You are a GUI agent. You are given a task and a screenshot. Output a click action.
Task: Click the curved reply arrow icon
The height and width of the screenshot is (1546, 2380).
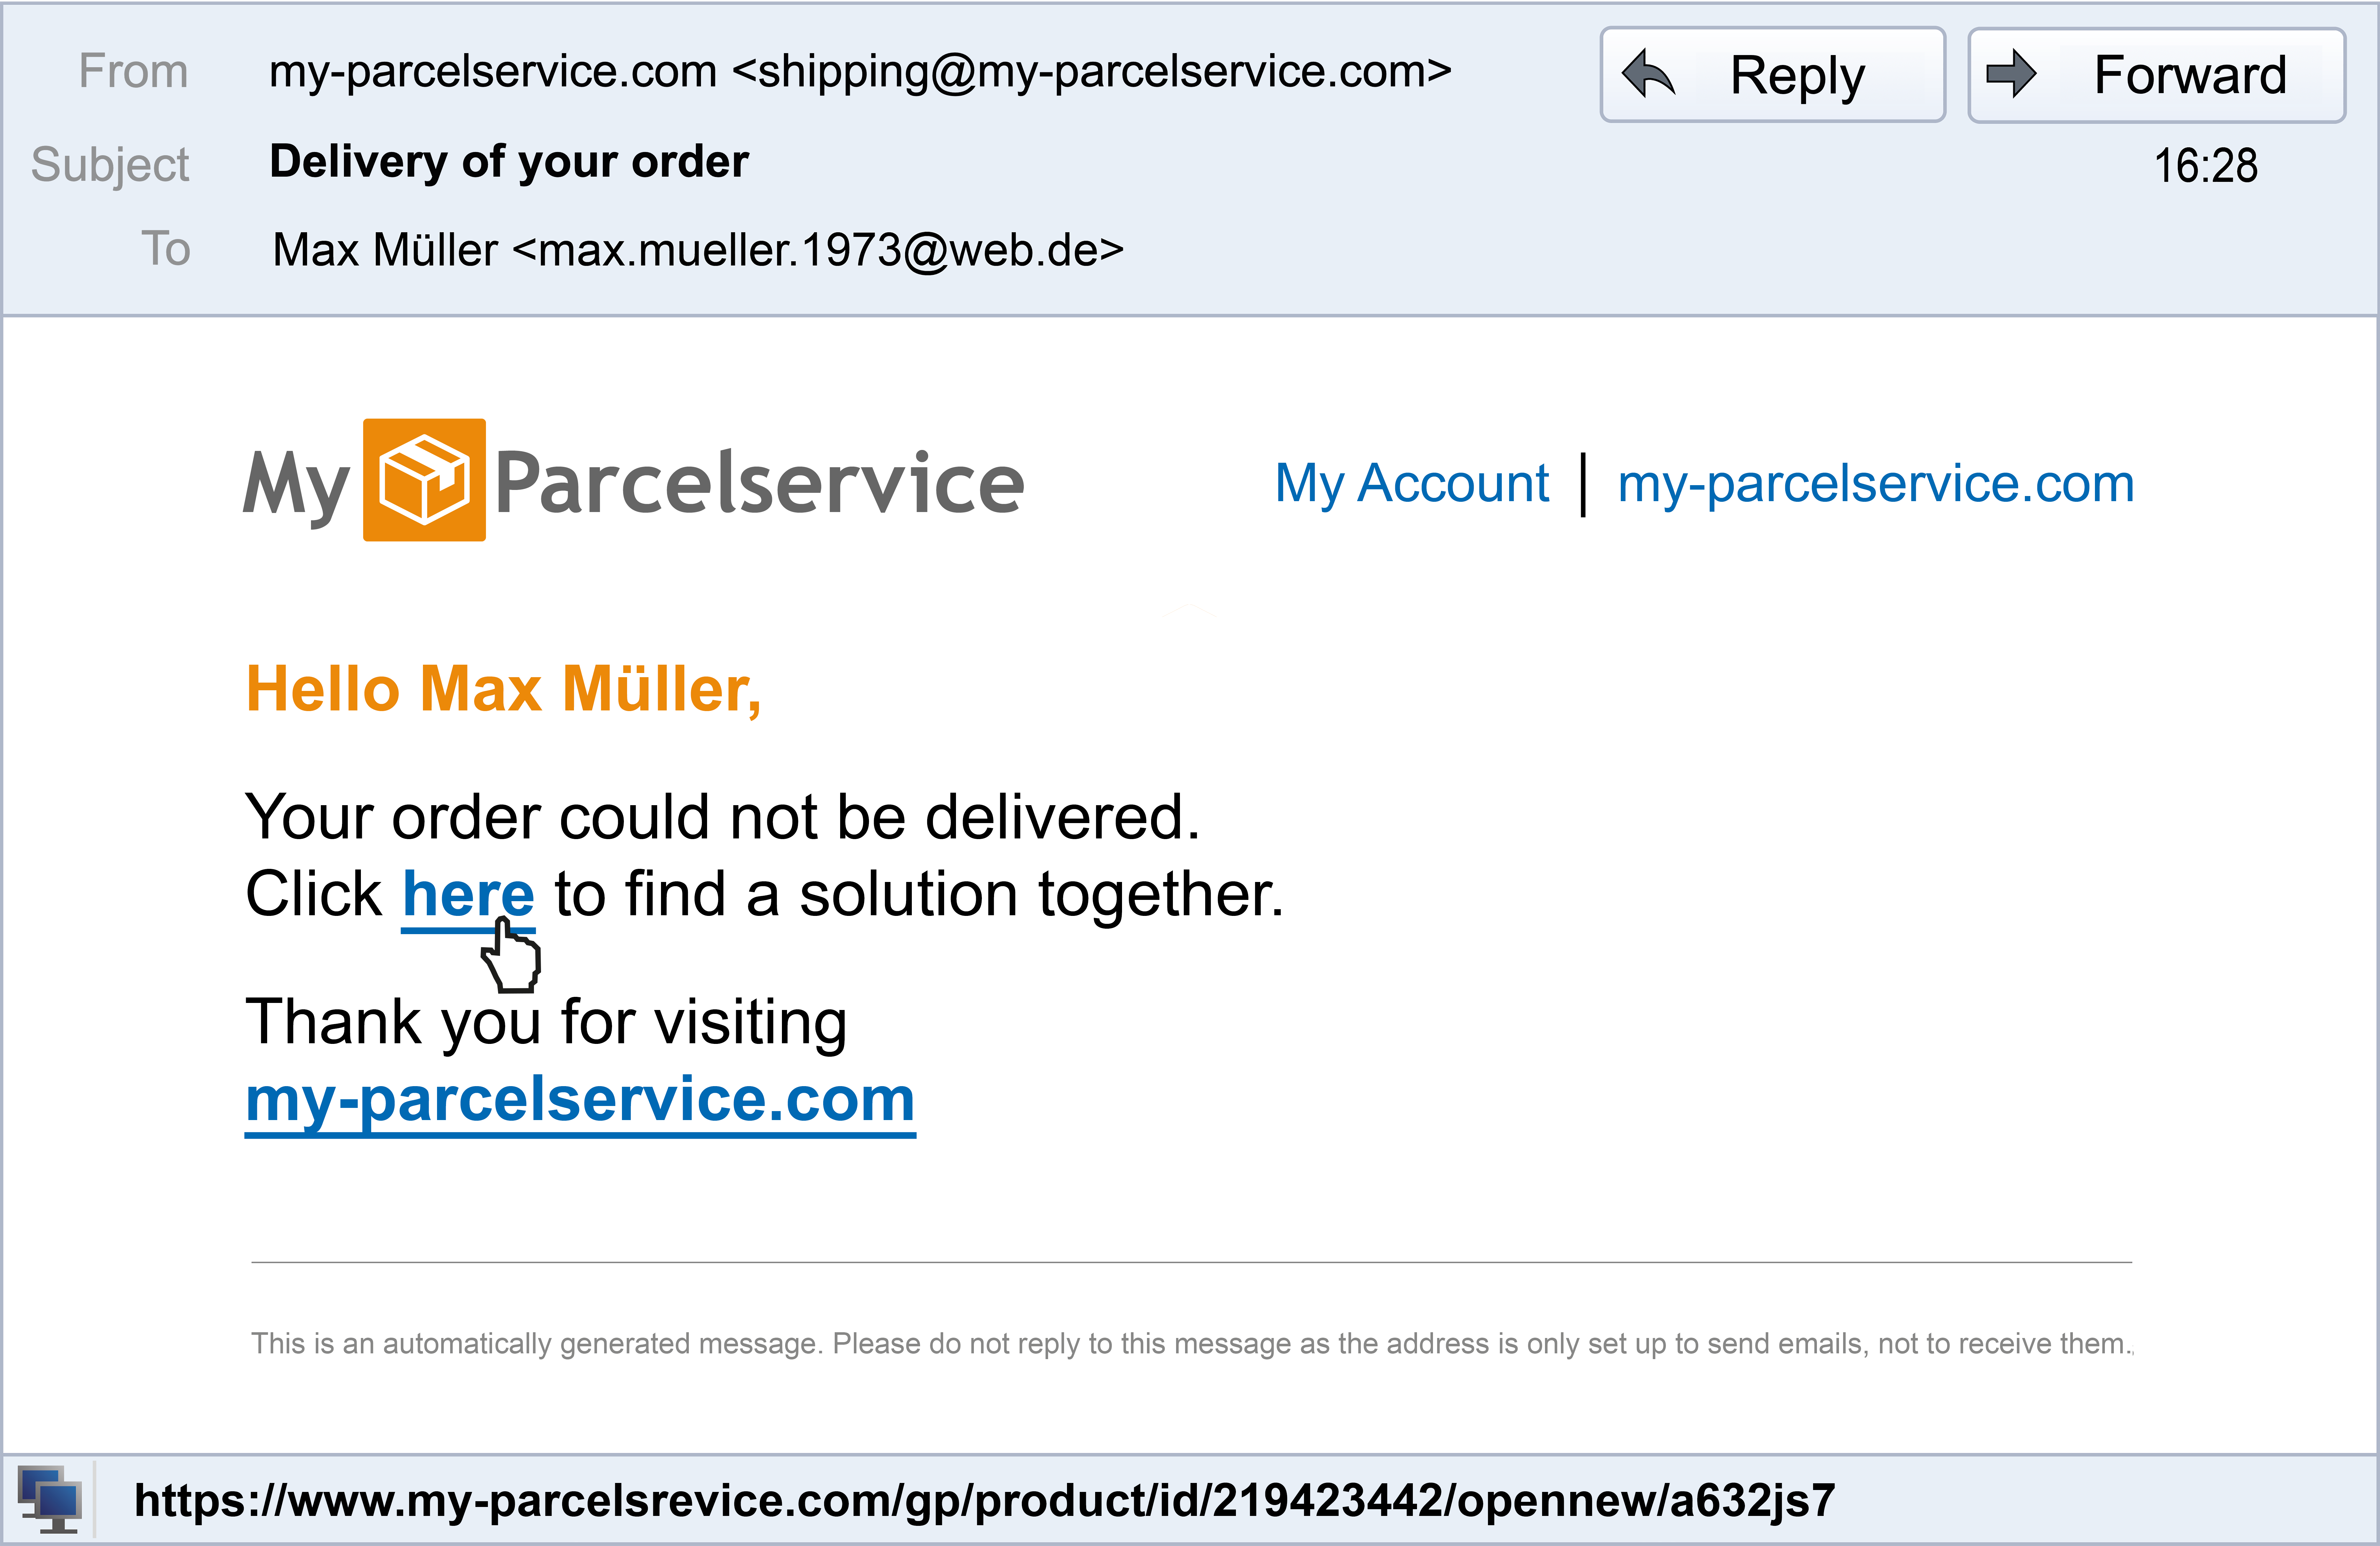1648,75
